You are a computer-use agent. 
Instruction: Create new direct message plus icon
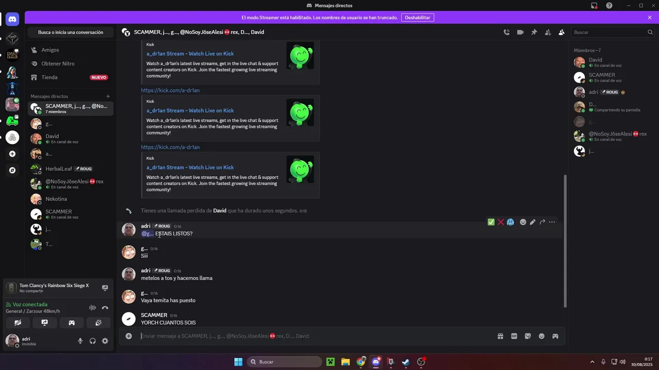[108, 96]
